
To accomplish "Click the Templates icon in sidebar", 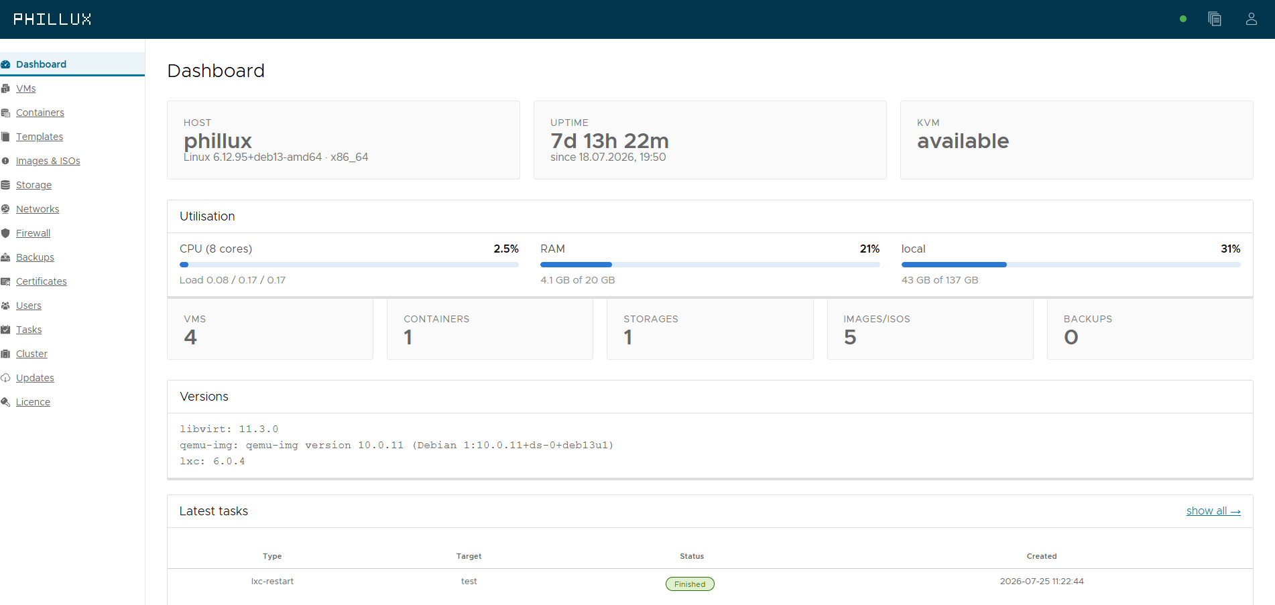I will pyautogui.click(x=5, y=137).
